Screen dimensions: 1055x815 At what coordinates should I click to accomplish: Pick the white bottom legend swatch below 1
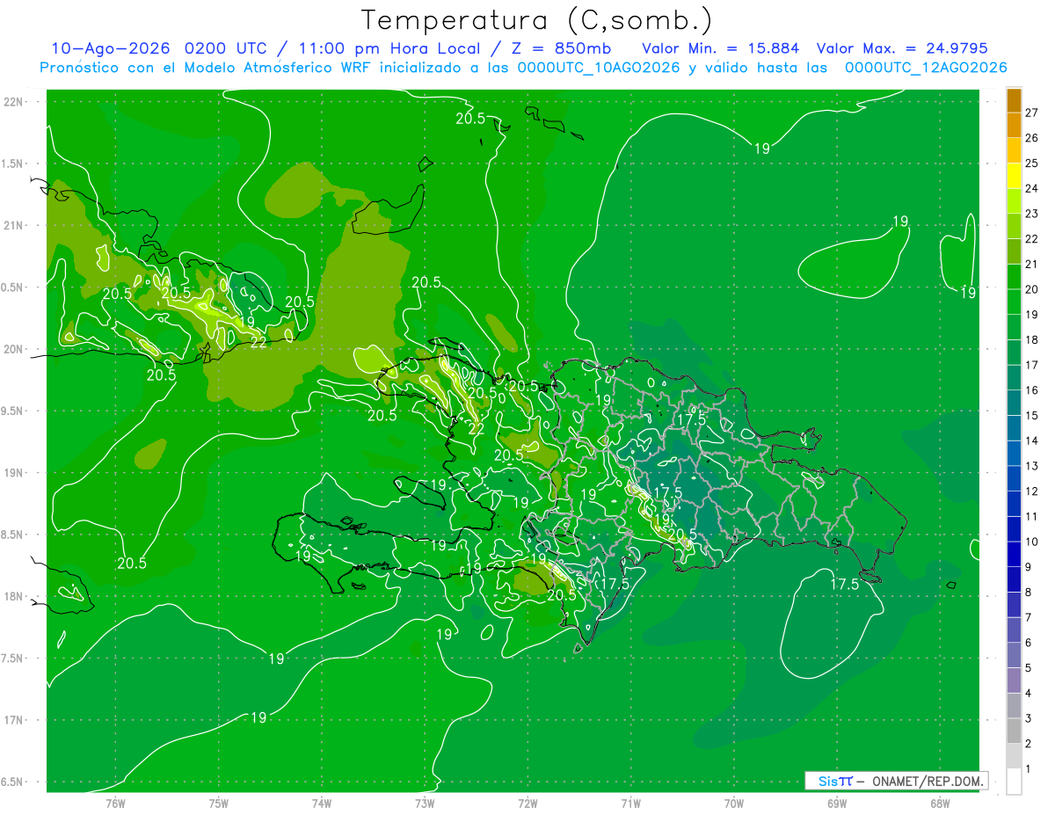point(1014,781)
